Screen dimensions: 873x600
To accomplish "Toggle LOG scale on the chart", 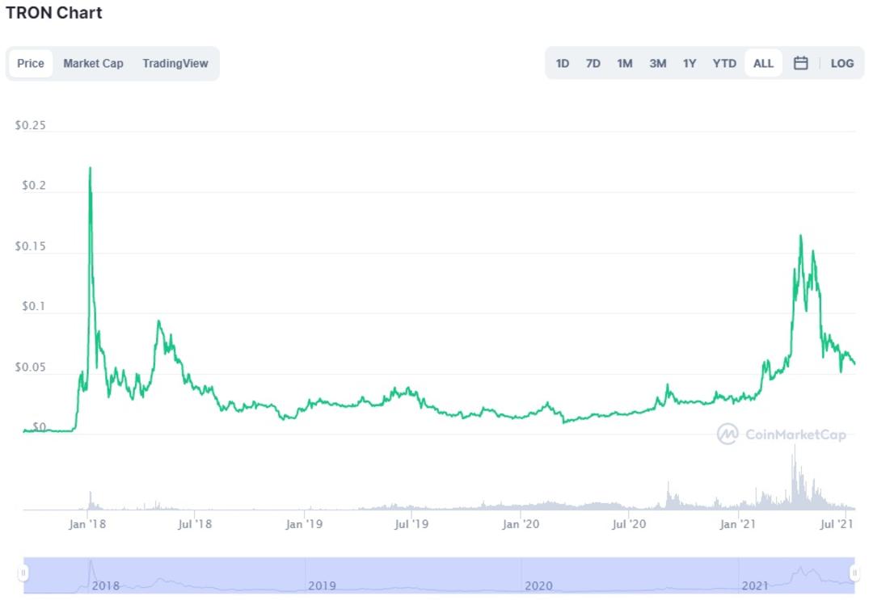I will pyautogui.click(x=841, y=64).
